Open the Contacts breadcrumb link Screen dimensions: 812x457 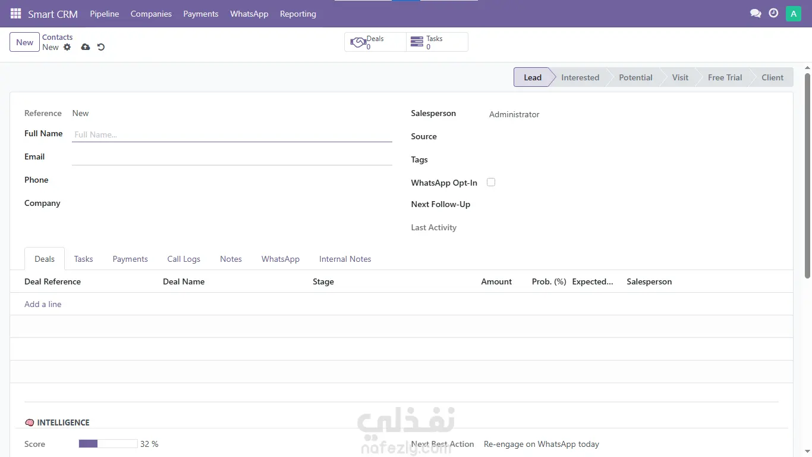click(57, 37)
